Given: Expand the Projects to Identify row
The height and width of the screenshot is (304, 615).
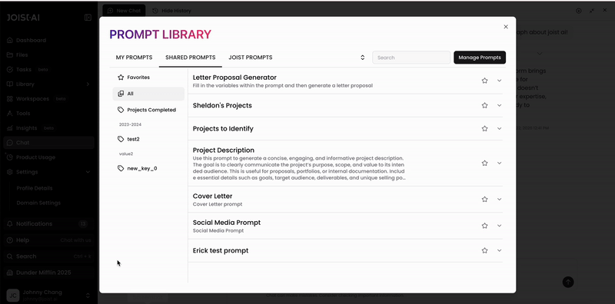Looking at the screenshot, I should (499, 128).
